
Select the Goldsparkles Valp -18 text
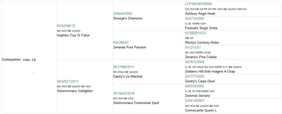[19, 60]
